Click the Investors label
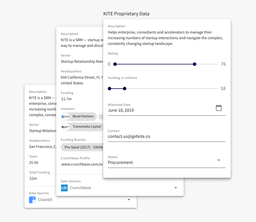Viewport: 256px width, 222px height. pos(68,109)
